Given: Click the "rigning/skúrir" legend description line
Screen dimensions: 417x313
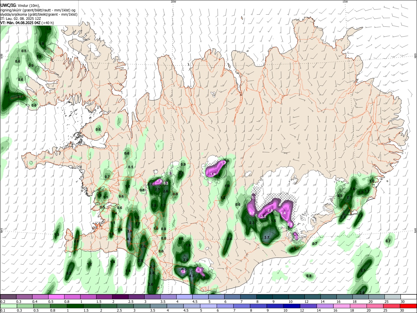Looking at the screenshot, I should [x=38, y=10].
